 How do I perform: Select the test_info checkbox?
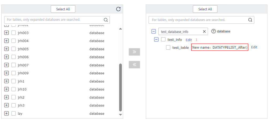163,39
